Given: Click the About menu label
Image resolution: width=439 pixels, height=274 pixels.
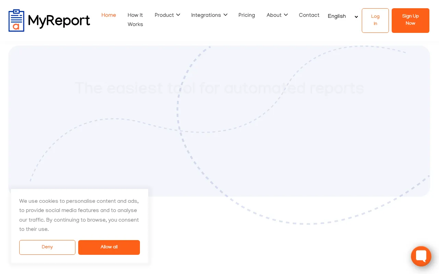Looking at the screenshot, I should tap(274, 15).
